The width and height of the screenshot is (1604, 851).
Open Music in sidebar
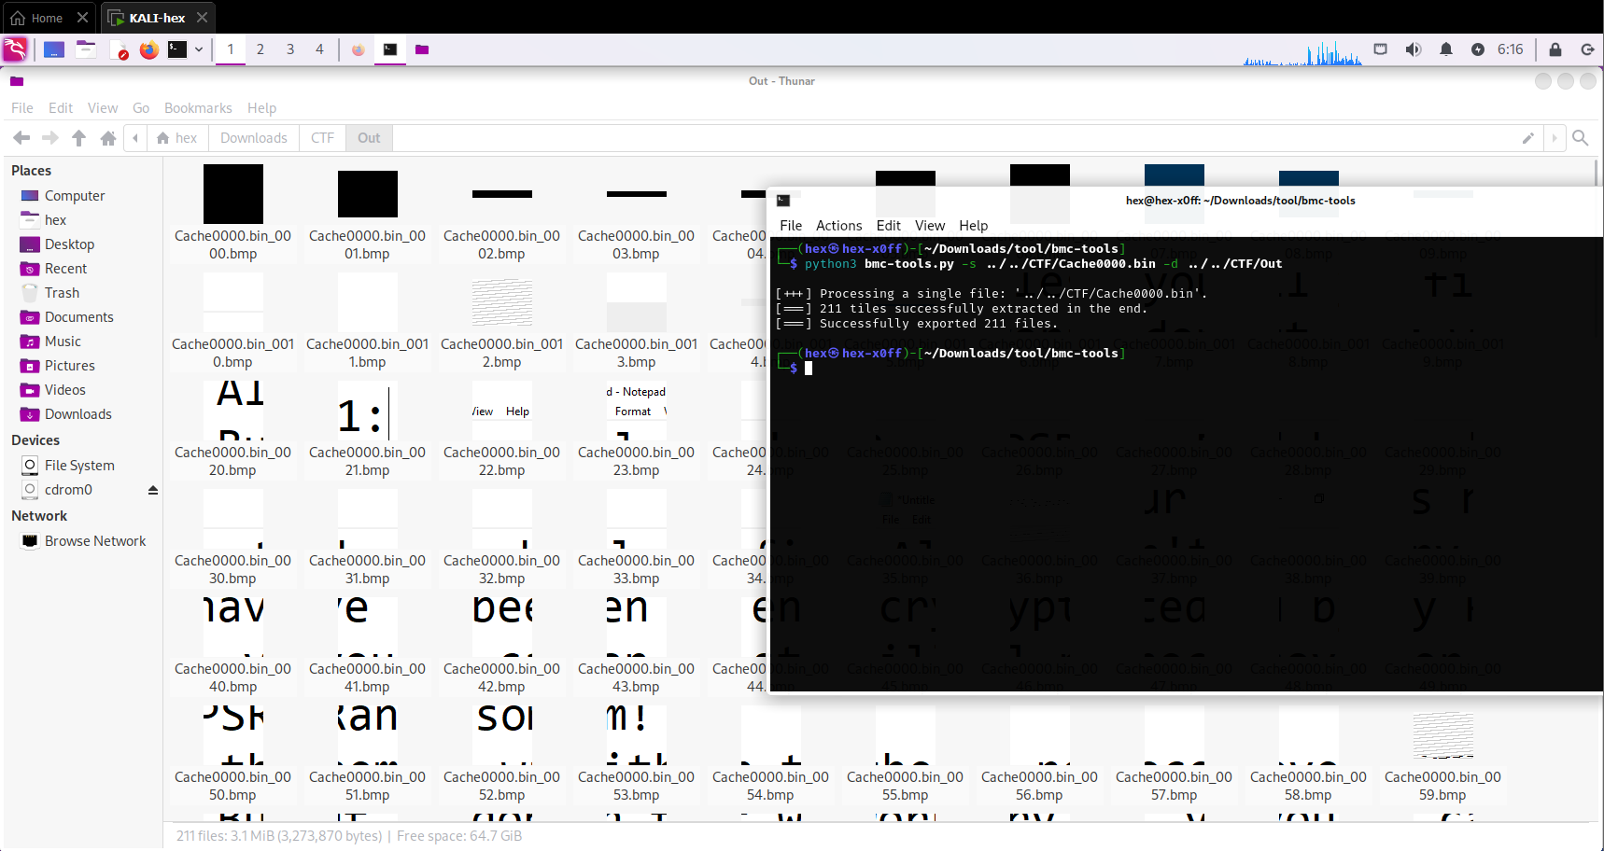click(63, 342)
